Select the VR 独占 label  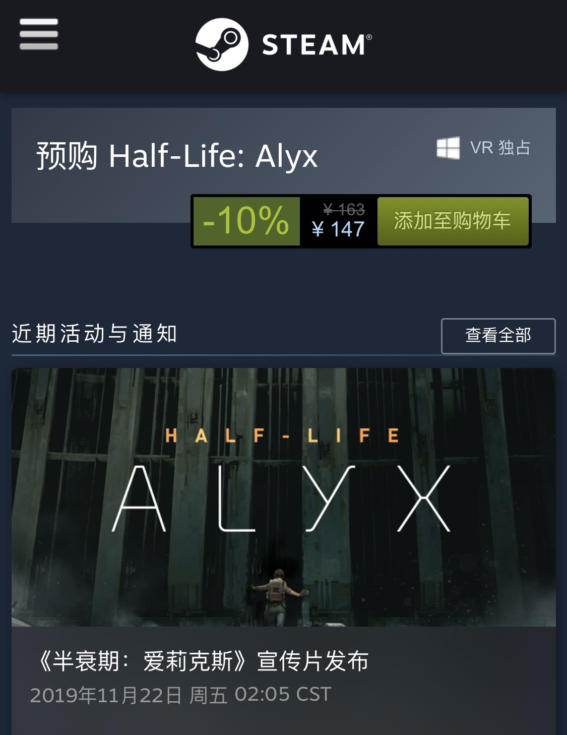[x=500, y=148]
